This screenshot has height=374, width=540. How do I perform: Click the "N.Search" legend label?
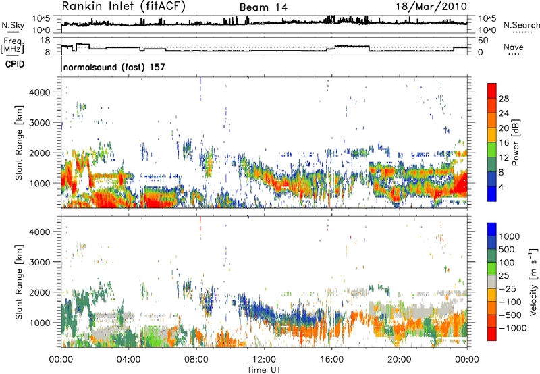pos(521,25)
